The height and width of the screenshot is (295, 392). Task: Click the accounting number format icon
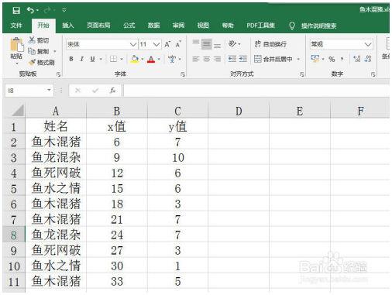pos(315,59)
